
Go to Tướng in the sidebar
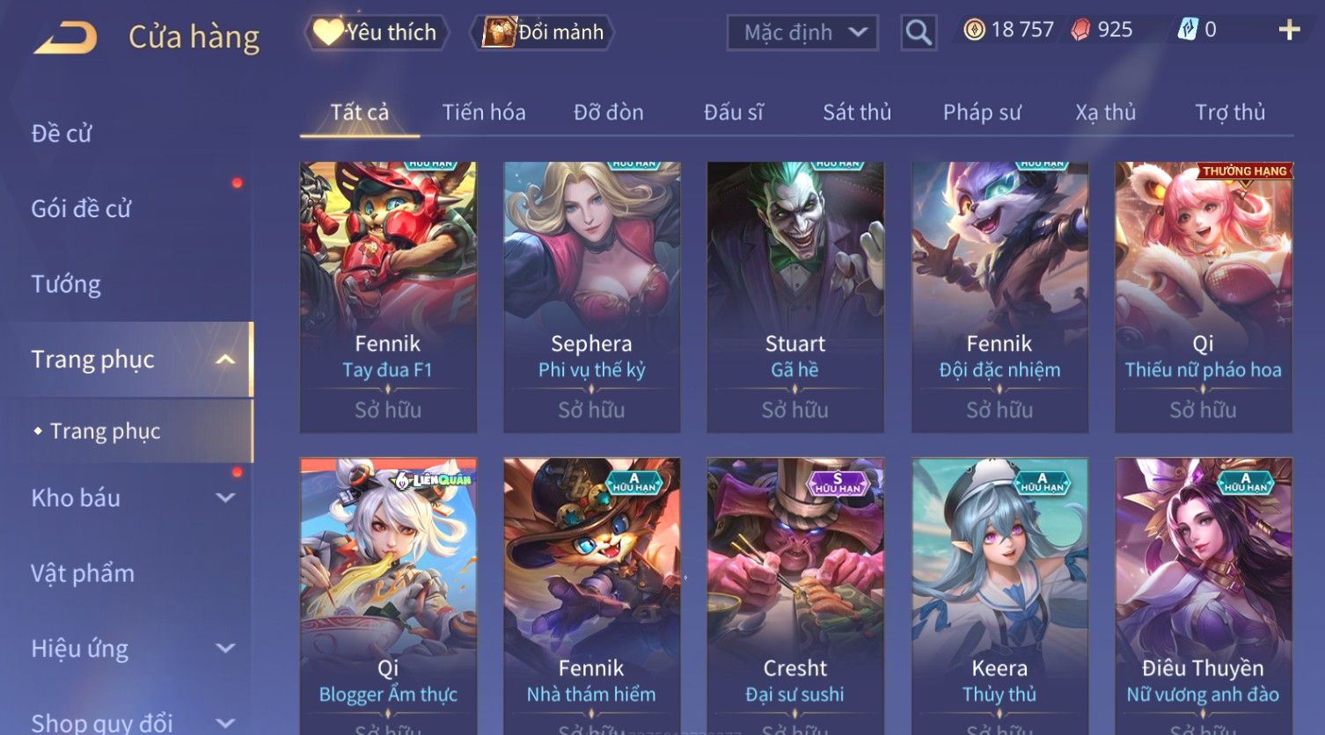(x=66, y=285)
